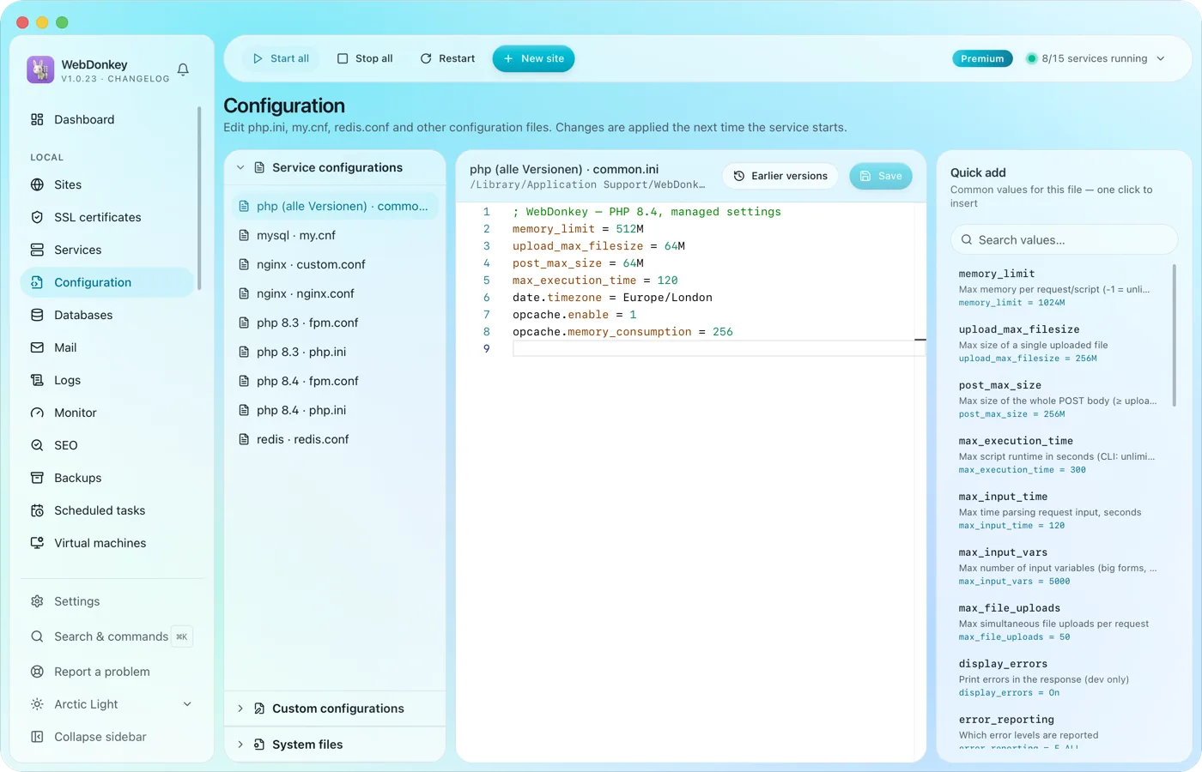Navigate to Services page
Screen dimensions: 1202x772
tap(108, 250)
